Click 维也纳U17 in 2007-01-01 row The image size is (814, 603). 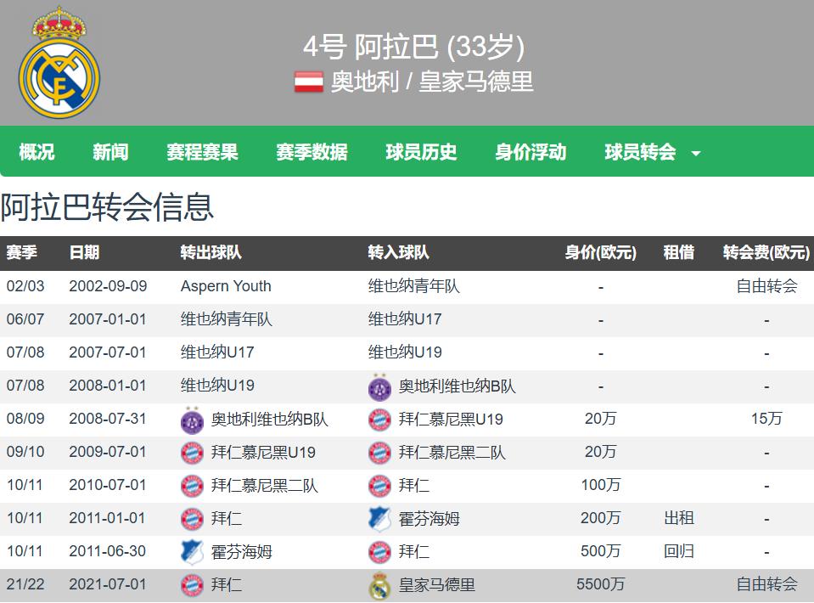[405, 319]
